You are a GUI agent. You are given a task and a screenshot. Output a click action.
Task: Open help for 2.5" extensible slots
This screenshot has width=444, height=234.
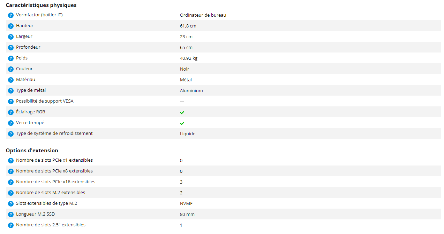(11, 225)
